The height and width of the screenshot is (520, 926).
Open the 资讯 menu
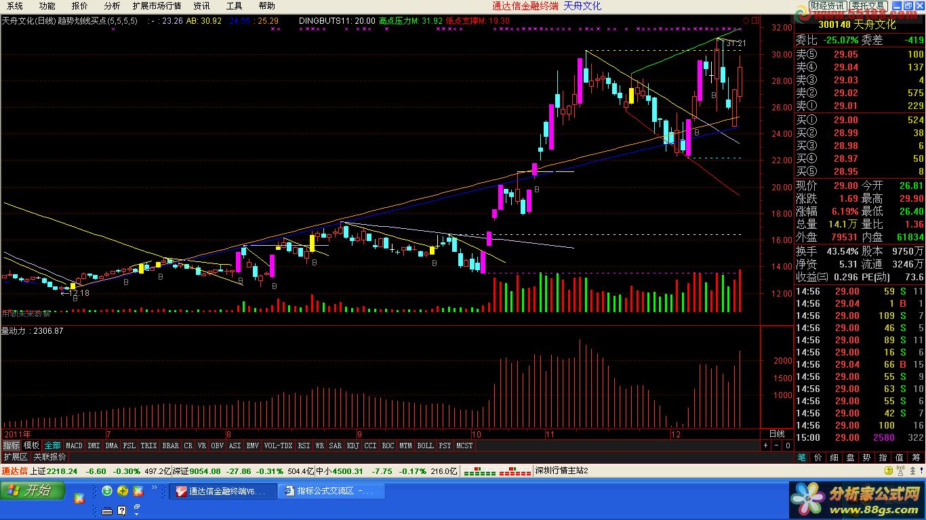(x=201, y=6)
